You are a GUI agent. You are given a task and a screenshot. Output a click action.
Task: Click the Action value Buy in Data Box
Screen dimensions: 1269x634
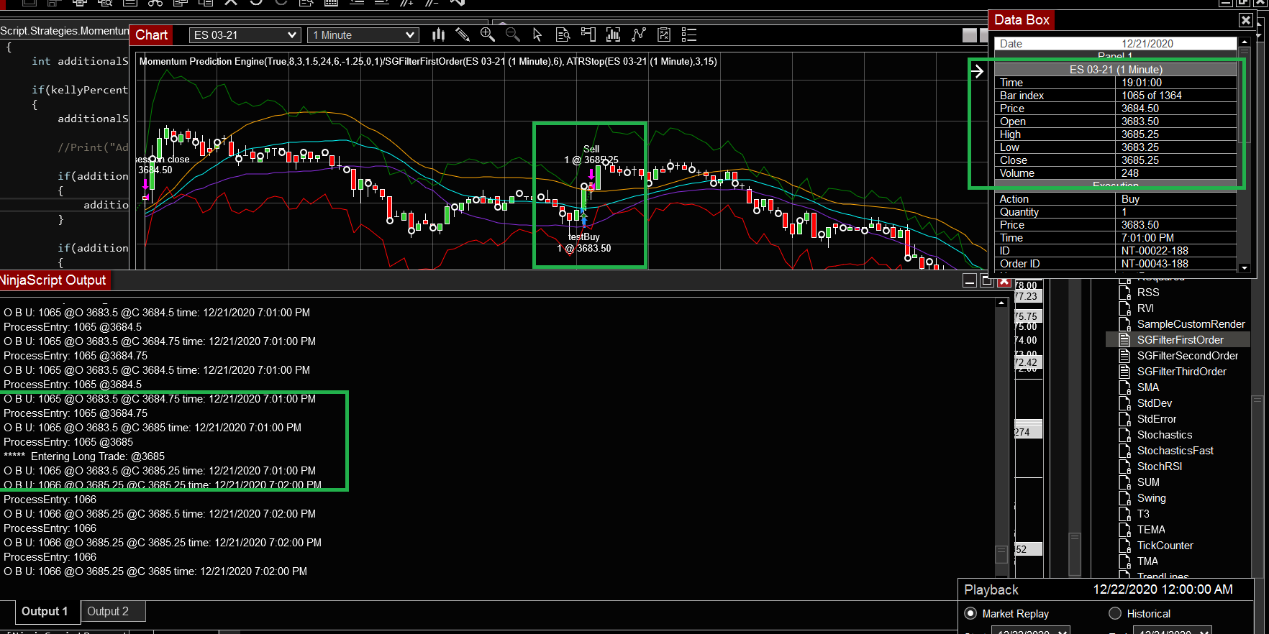tap(1130, 199)
